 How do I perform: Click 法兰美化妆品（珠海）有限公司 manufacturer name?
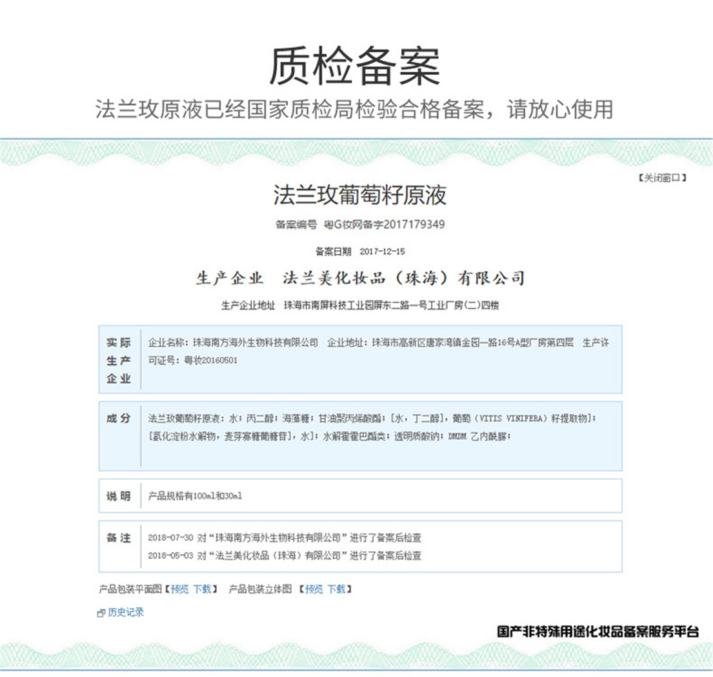pyautogui.click(x=404, y=278)
